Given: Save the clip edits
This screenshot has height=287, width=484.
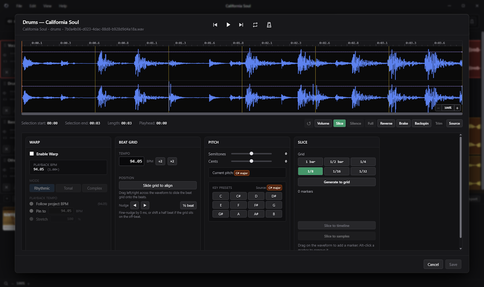Looking at the screenshot, I should [453, 264].
